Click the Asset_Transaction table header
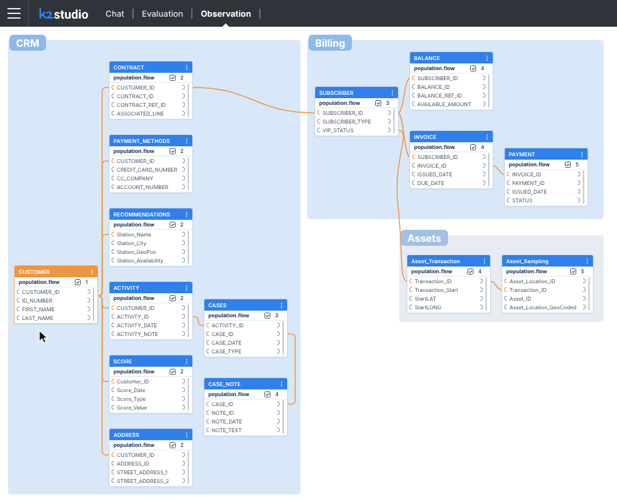This screenshot has width=617, height=501. pos(449,261)
